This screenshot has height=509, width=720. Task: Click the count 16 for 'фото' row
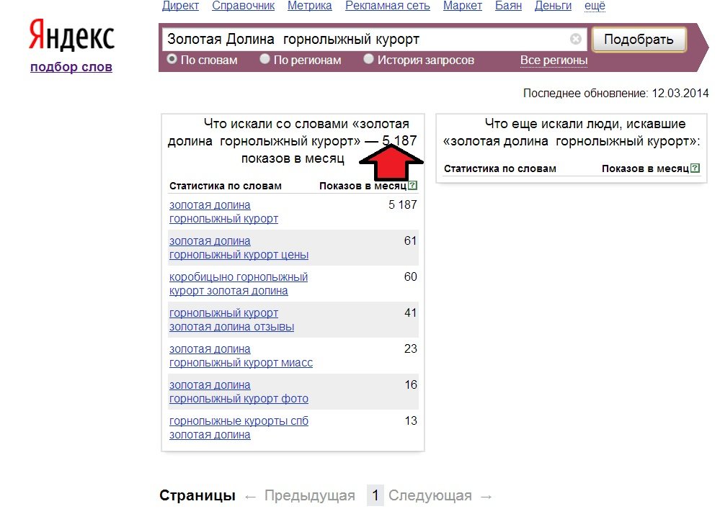coord(411,384)
